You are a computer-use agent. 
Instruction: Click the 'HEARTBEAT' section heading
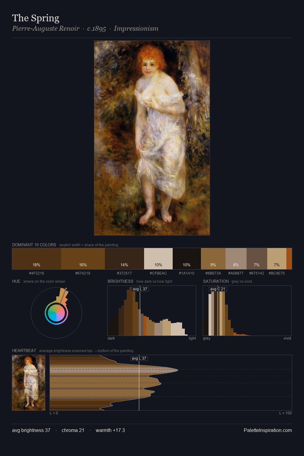tap(24, 351)
